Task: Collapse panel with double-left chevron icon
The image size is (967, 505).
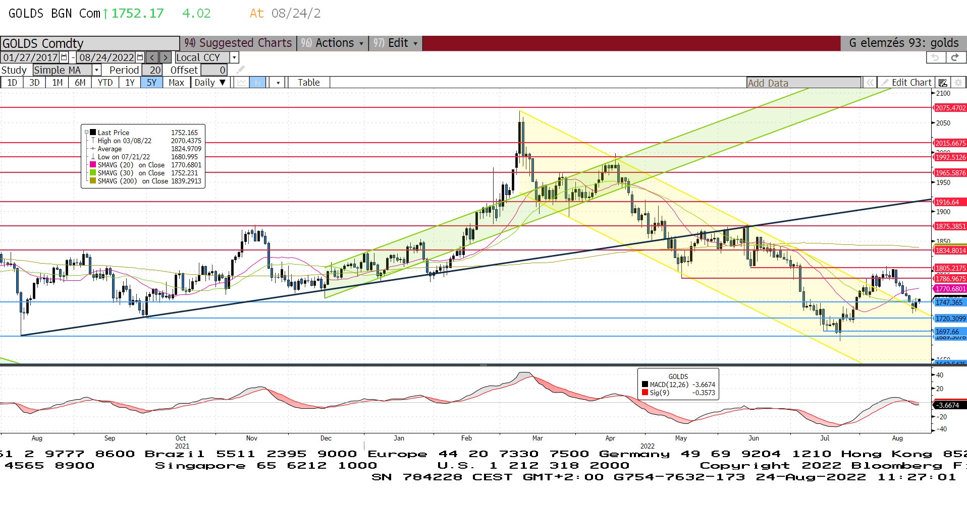Action: click(870, 83)
